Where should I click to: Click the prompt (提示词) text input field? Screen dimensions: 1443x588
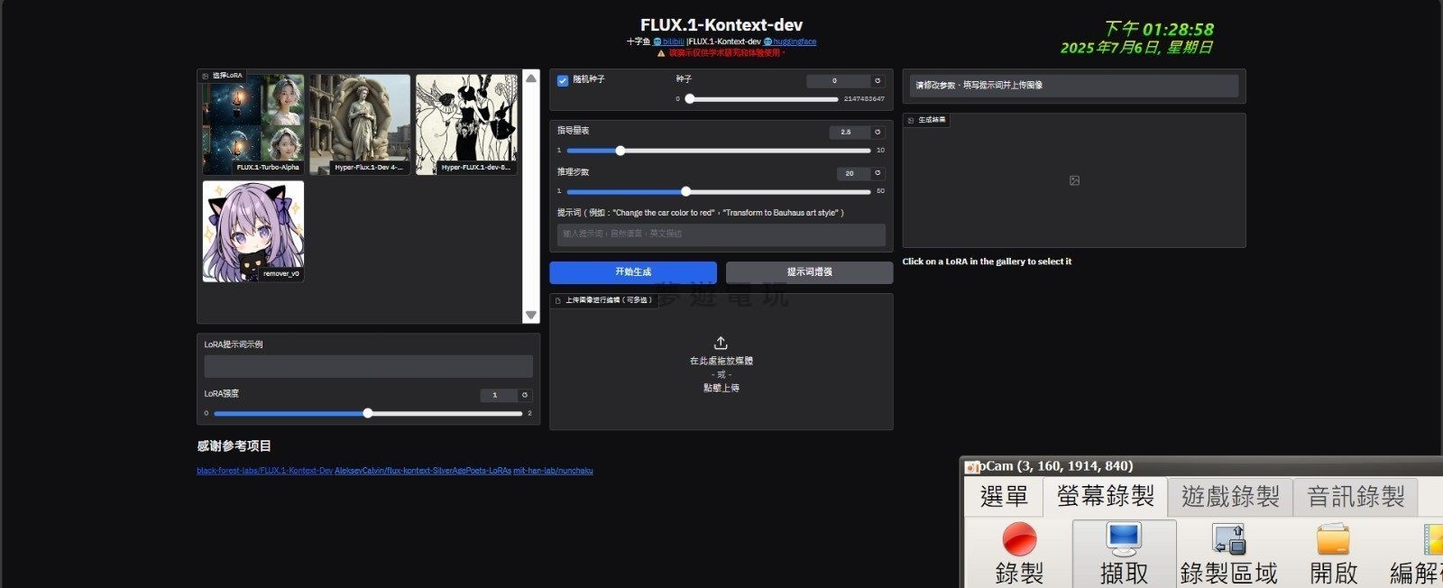click(x=721, y=234)
